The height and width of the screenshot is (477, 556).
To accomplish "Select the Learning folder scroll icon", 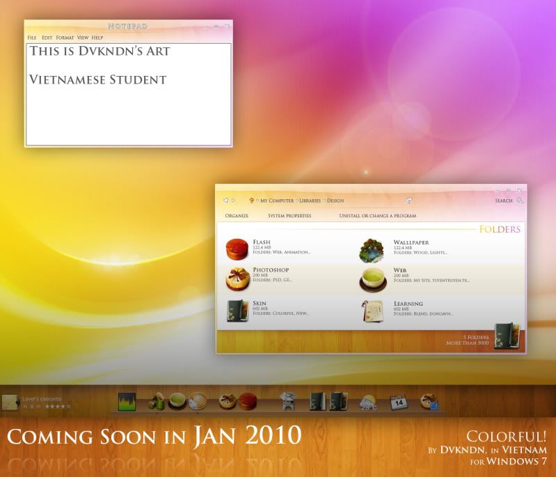I will [373, 311].
